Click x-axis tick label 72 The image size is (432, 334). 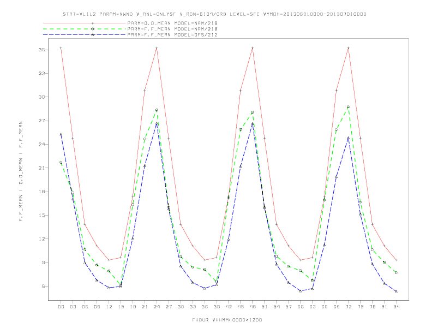pyautogui.click(x=349, y=307)
